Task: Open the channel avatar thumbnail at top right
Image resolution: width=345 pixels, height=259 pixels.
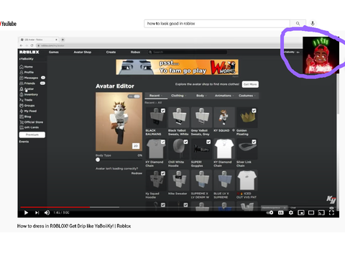Action: [x=321, y=55]
